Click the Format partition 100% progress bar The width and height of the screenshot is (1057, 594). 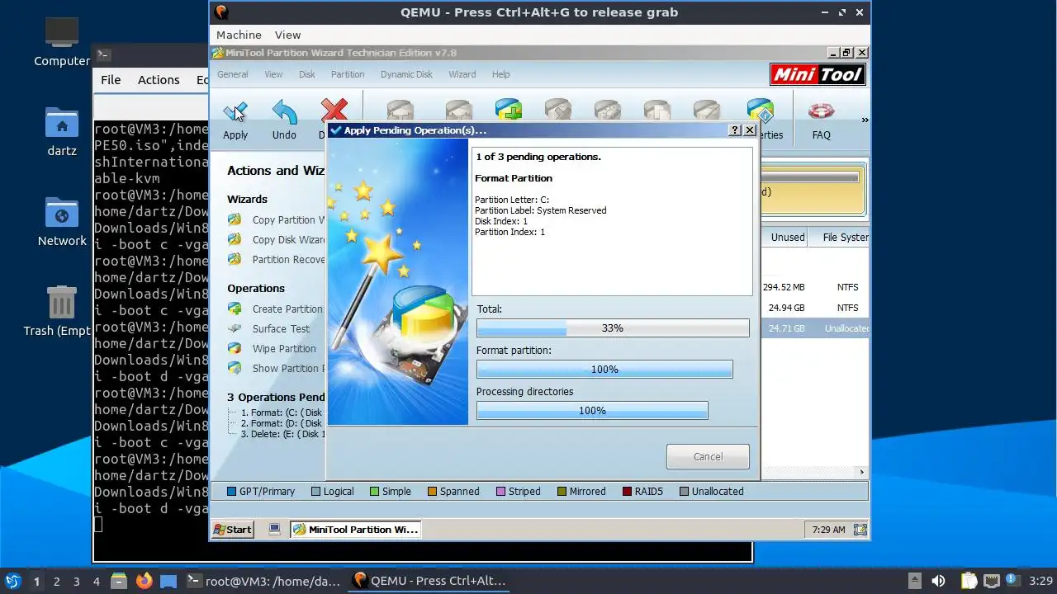pyautogui.click(x=604, y=369)
